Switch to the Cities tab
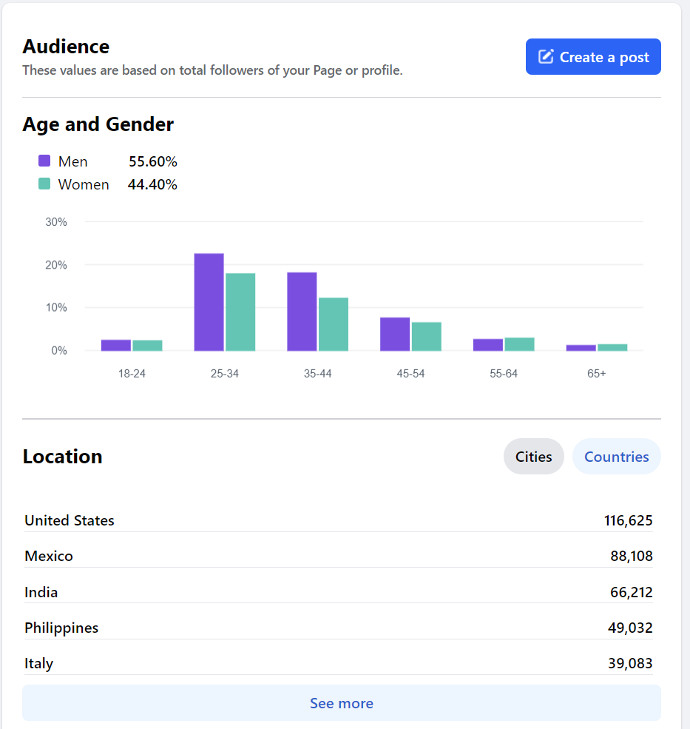This screenshot has width=690, height=729. (x=533, y=457)
